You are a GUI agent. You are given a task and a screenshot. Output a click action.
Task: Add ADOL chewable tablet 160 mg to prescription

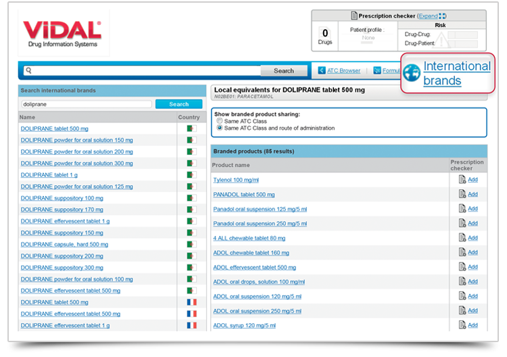click(x=473, y=252)
